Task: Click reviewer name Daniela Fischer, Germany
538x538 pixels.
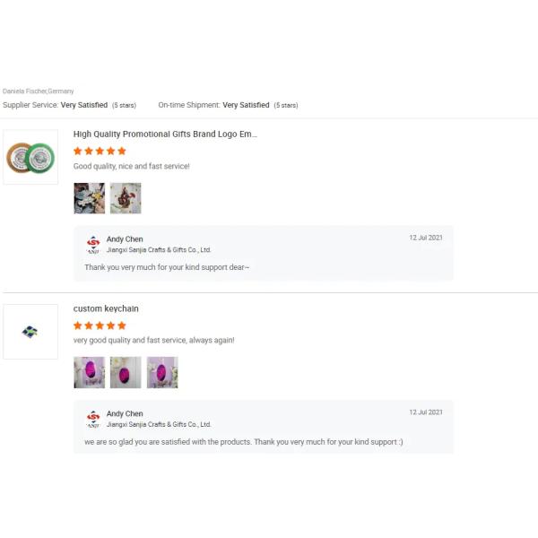Action: (39, 91)
